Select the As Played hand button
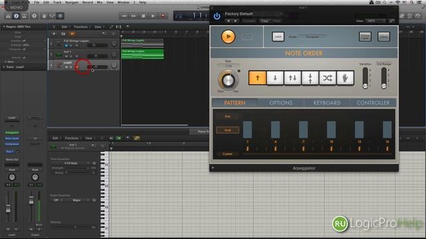Image resolution: width=426 pixels, height=239 pixels. pyautogui.click(x=345, y=78)
